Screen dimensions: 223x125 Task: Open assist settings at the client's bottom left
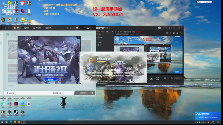10,93
